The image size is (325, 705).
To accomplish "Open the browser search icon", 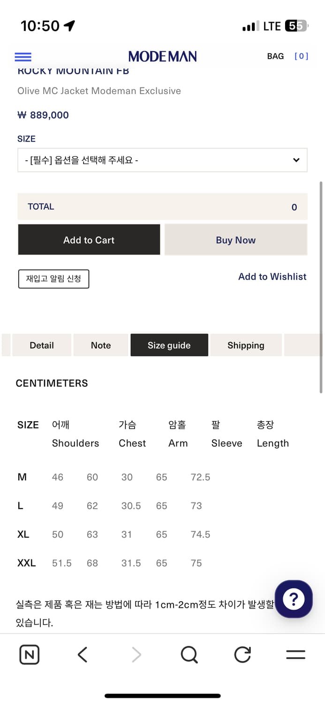I will [189, 655].
